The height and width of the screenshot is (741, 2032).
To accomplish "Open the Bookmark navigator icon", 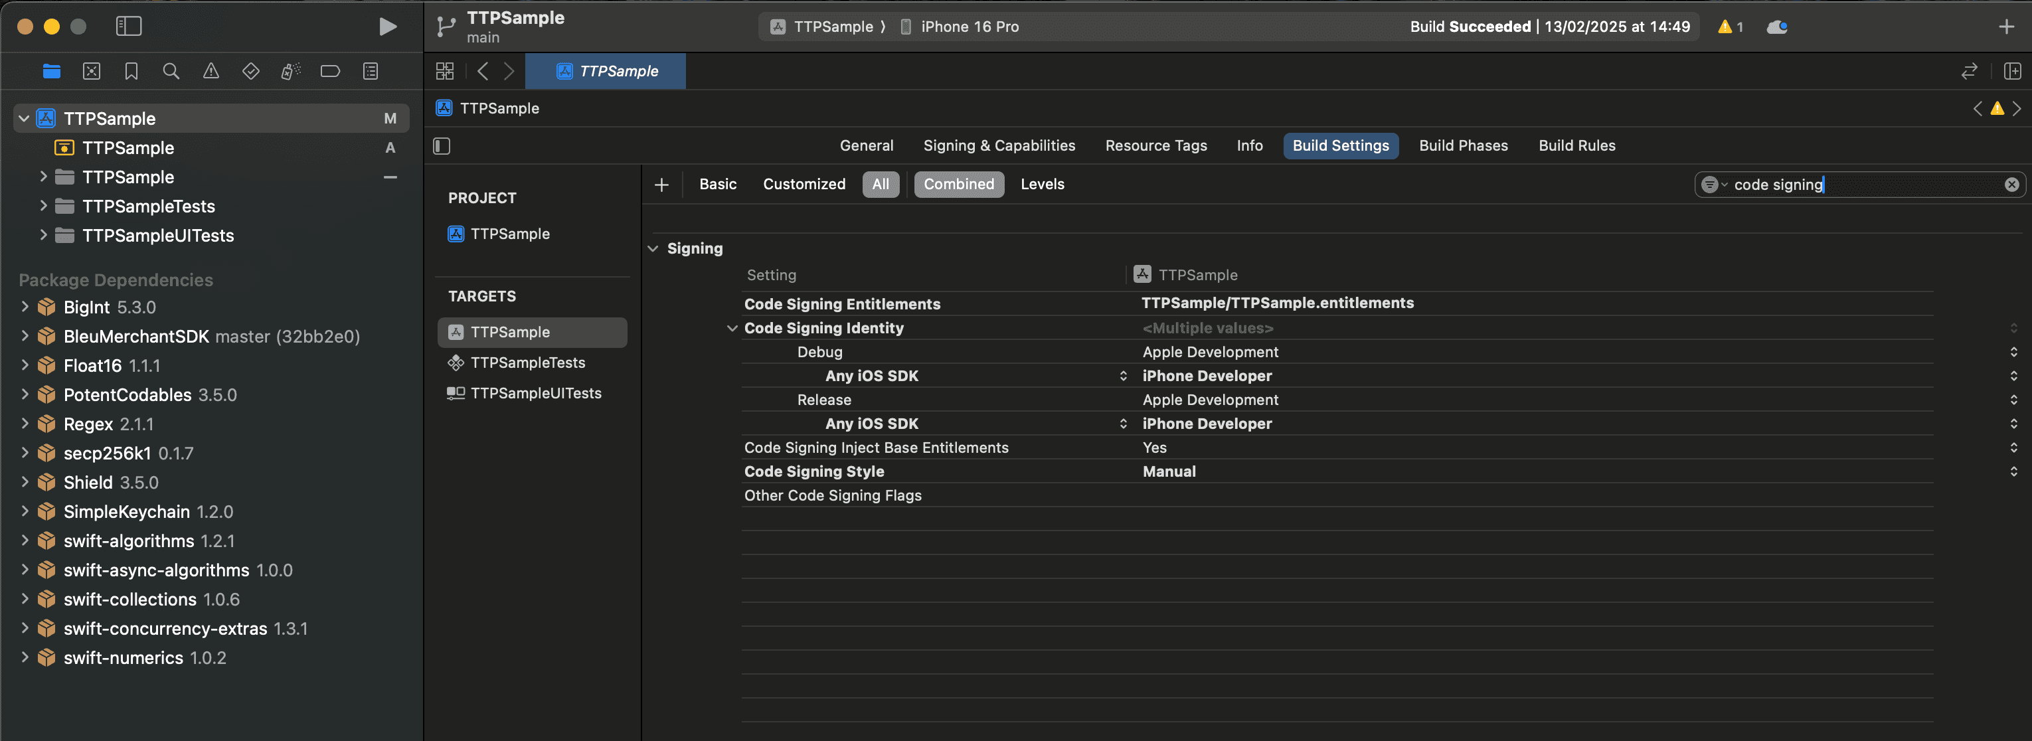I will [x=131, y=72].
